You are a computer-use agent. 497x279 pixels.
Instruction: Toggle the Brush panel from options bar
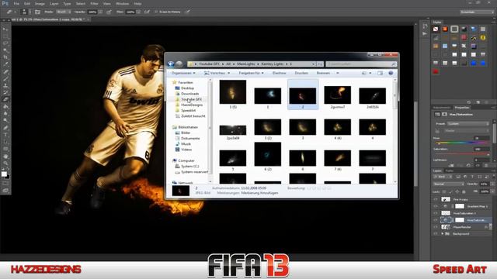pos(37,12)
